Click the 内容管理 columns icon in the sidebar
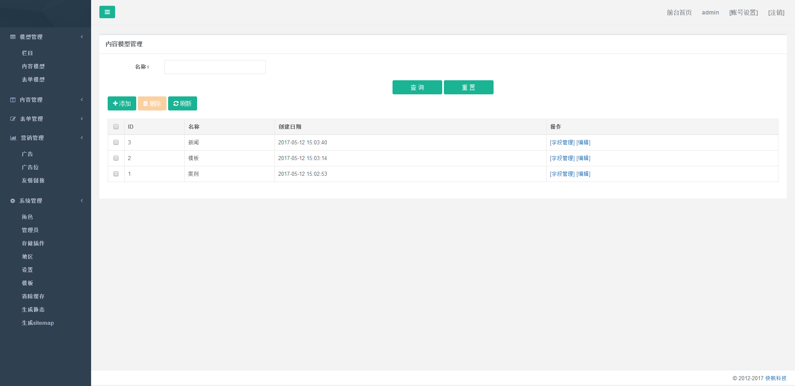Viewport: 795px width, 386px height. click(13, 100)
